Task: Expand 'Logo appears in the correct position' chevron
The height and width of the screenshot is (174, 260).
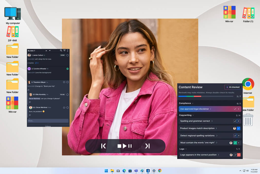Action: pos(219,155)
